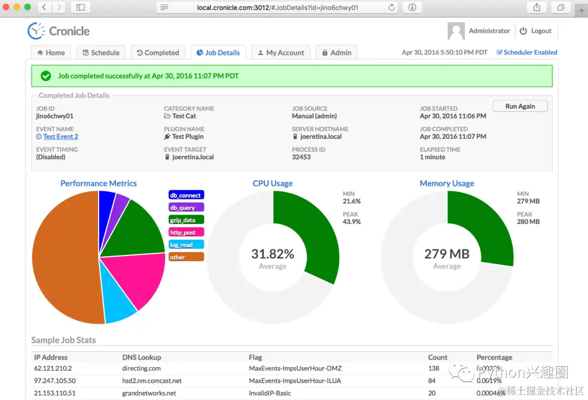Click the Run Again button

pyautogui.click(x=520, y=106)
